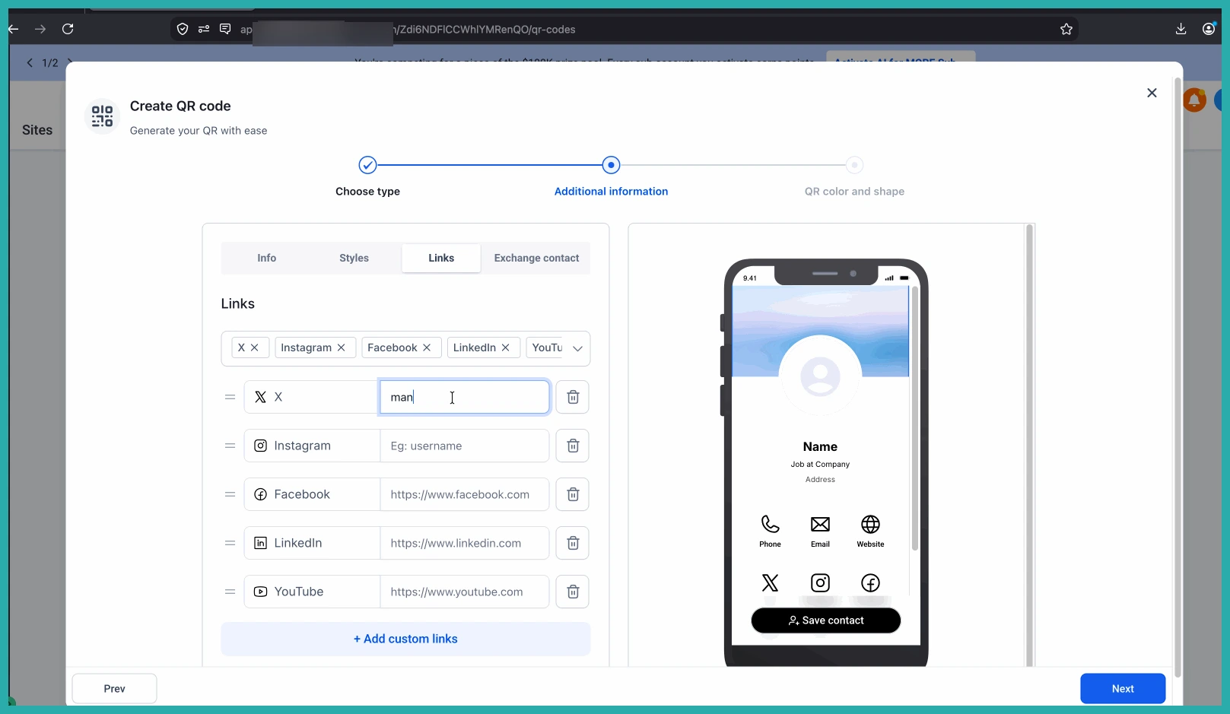Click the Next button

click(x=1123, y=689)
